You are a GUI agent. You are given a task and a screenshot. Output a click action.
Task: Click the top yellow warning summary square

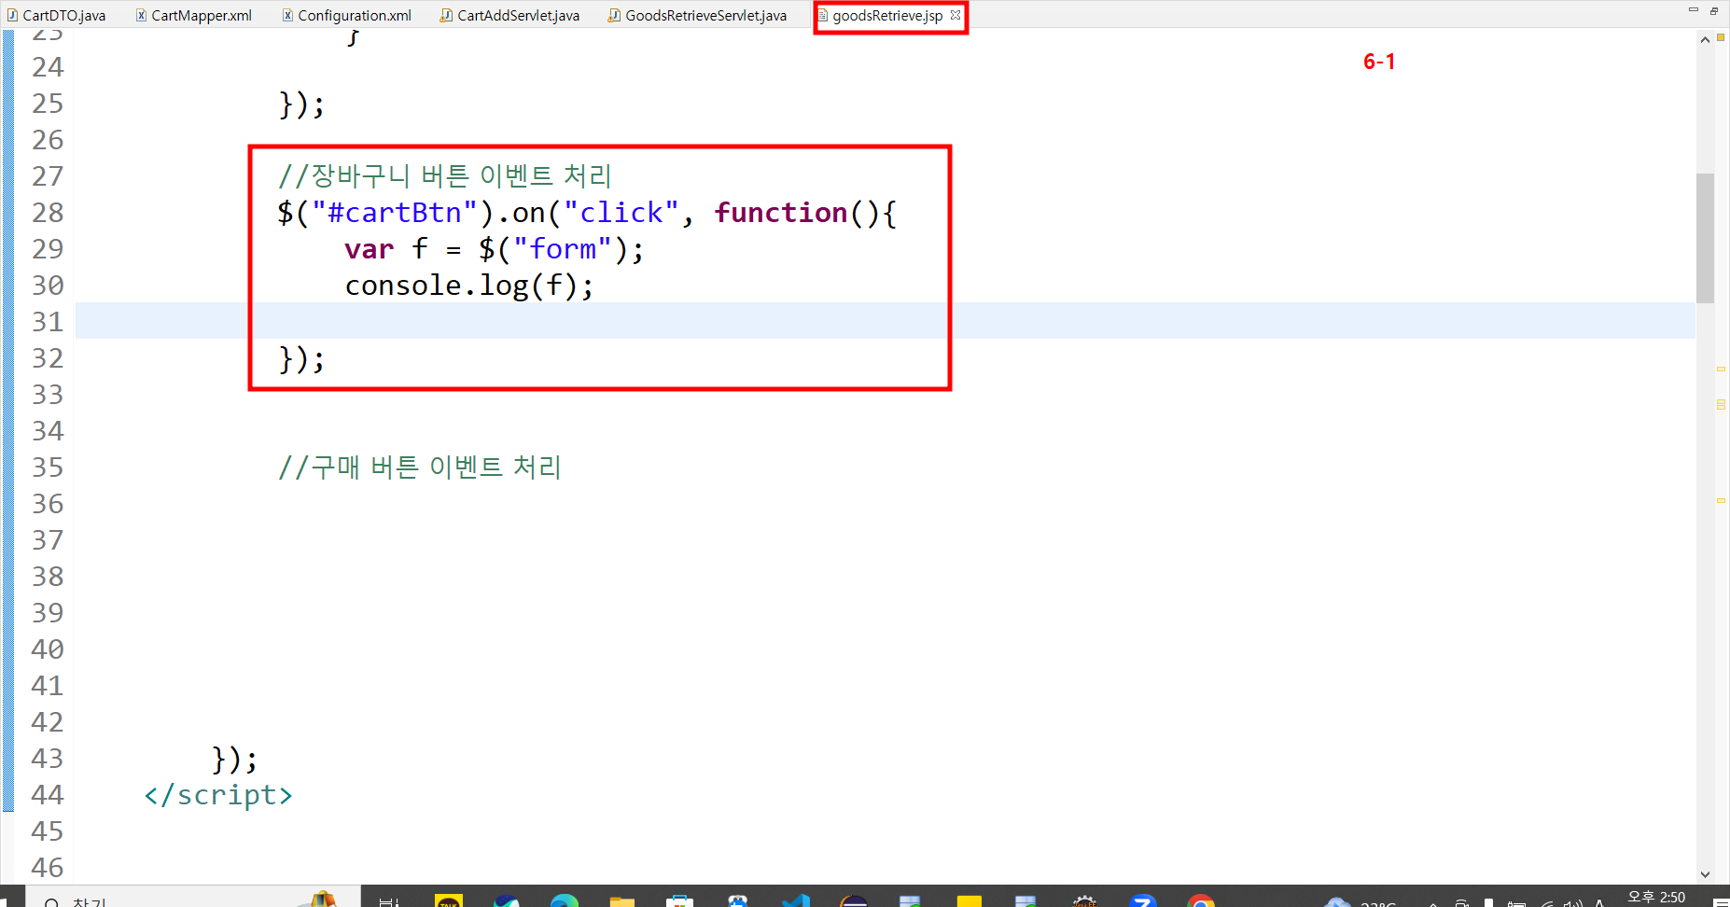(x=1721, y=37)
